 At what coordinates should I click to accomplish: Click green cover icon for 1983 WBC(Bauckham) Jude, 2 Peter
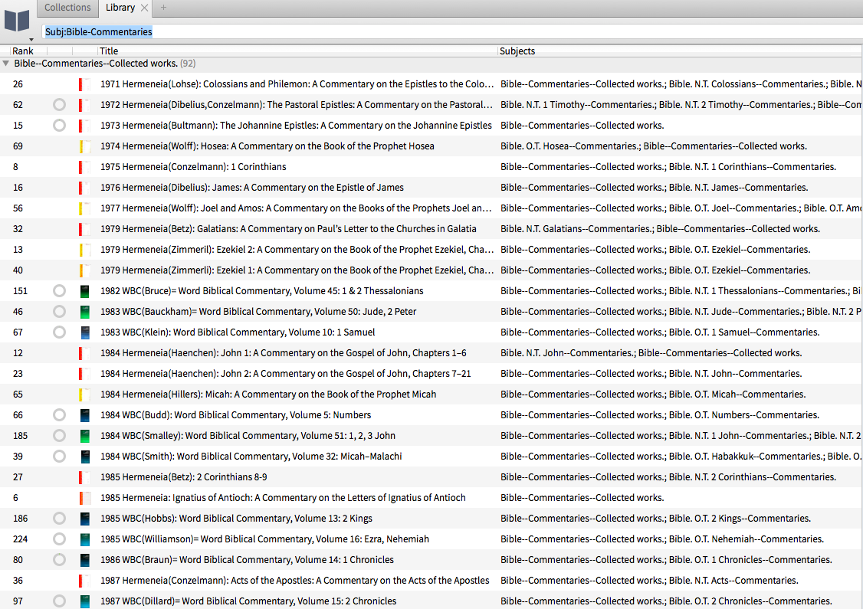click(x=84, y=311)
